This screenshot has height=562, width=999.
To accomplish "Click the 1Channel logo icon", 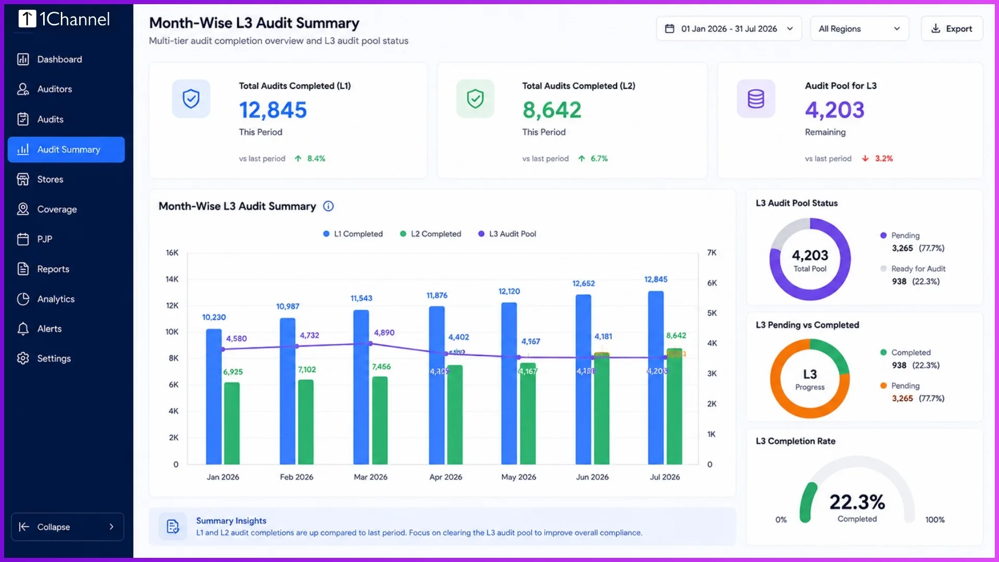I will [x=27, y=19].
